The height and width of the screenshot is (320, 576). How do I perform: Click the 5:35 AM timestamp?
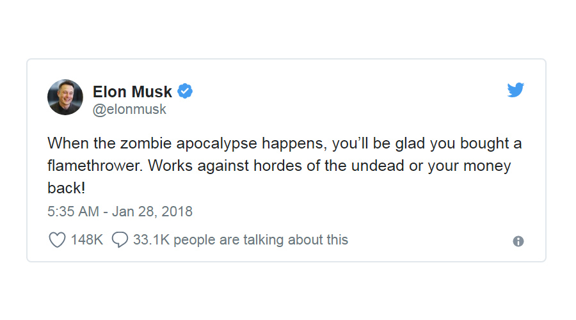pyautogui.click(x=73, y=212)
